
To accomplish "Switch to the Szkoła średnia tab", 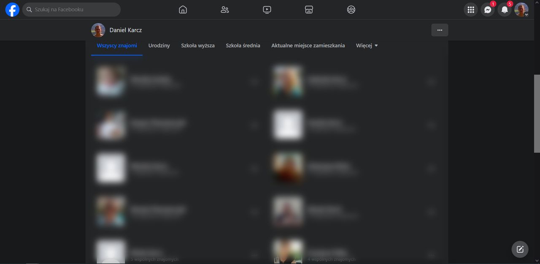I will pos(243,46).
